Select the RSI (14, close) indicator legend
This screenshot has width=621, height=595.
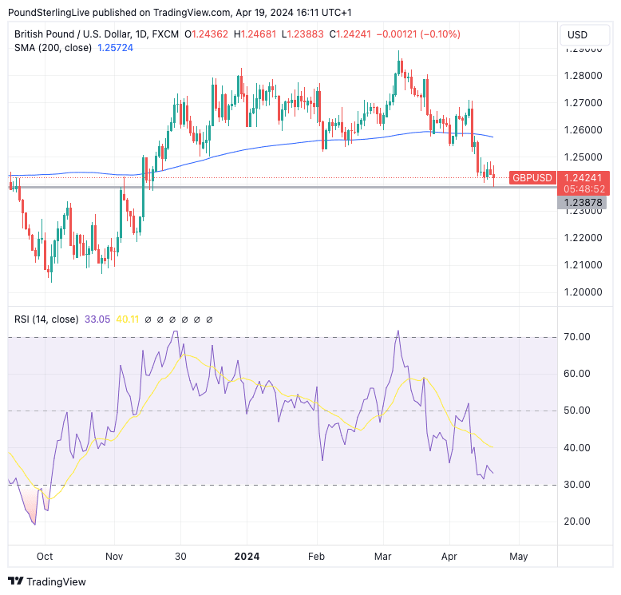click(46, 319)
